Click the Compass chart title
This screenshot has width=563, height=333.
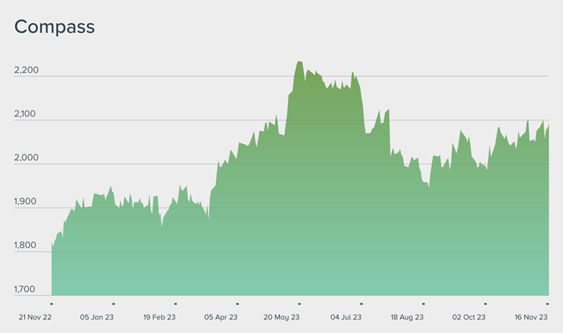point(55,27)
